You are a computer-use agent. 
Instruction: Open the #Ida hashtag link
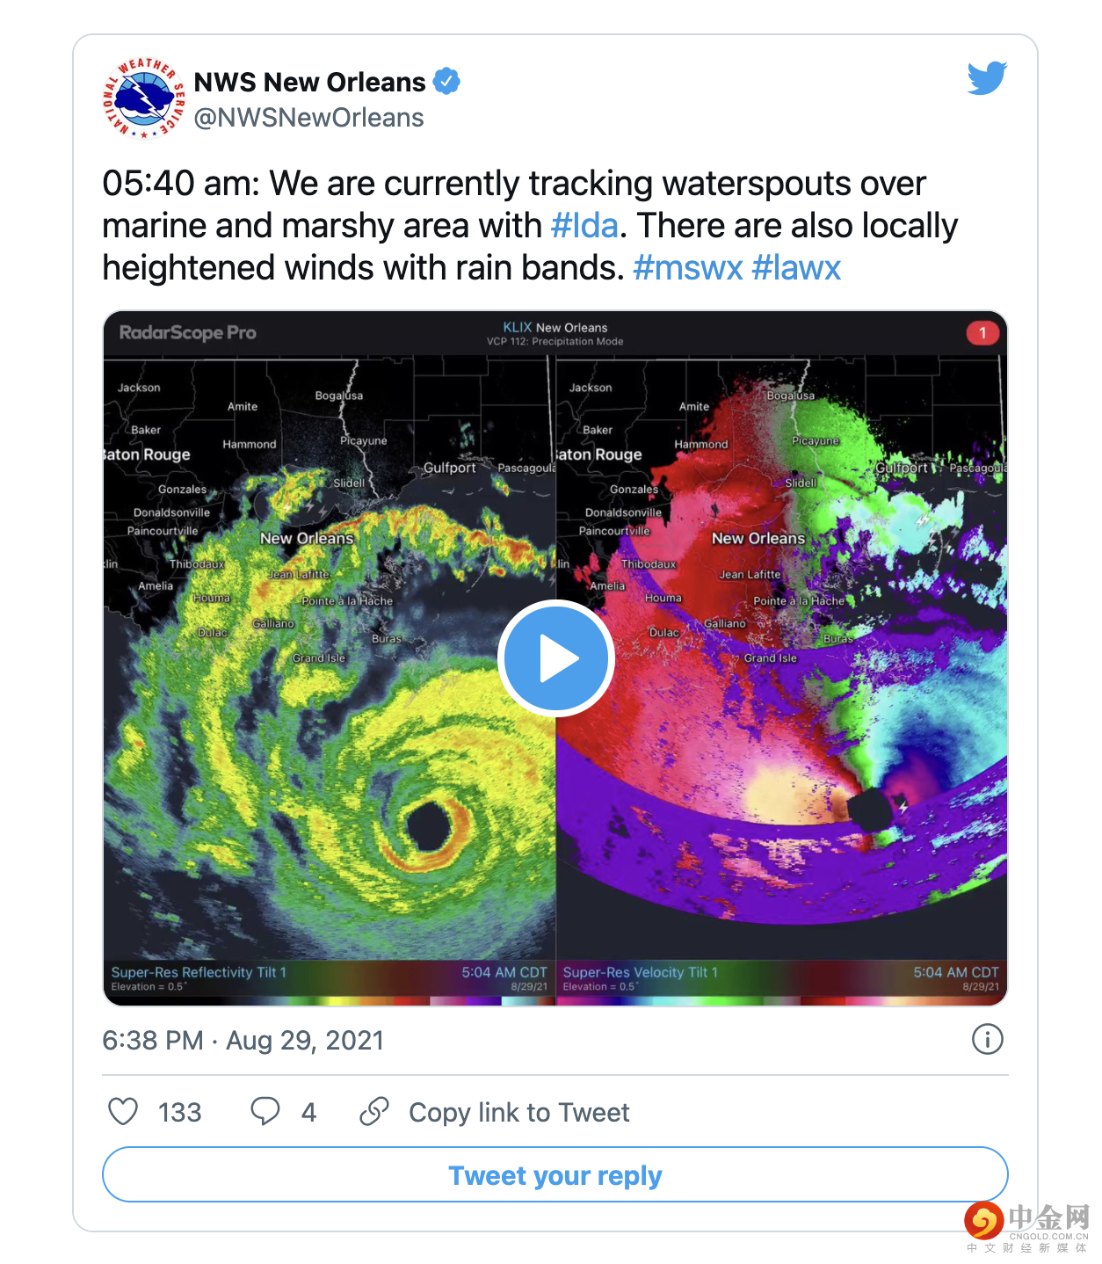click(584, 225)
